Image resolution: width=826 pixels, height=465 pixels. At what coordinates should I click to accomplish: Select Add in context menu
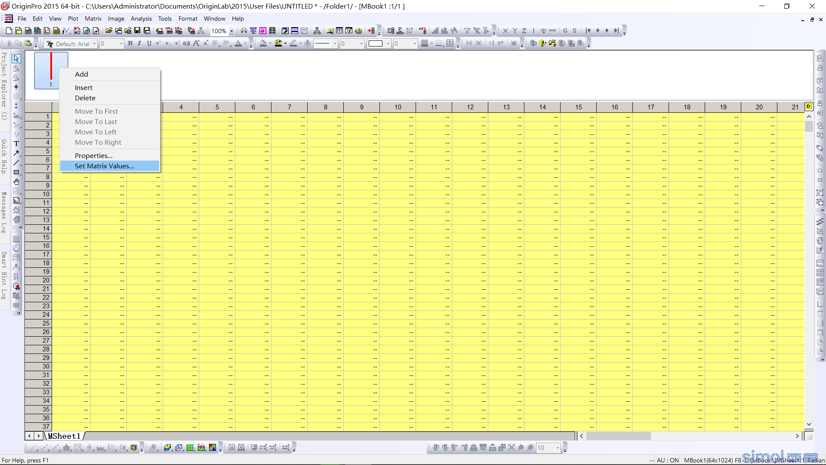[110, 74]
